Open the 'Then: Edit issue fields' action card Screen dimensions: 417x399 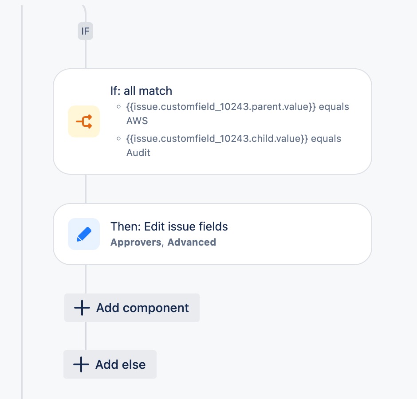(212, 234)
